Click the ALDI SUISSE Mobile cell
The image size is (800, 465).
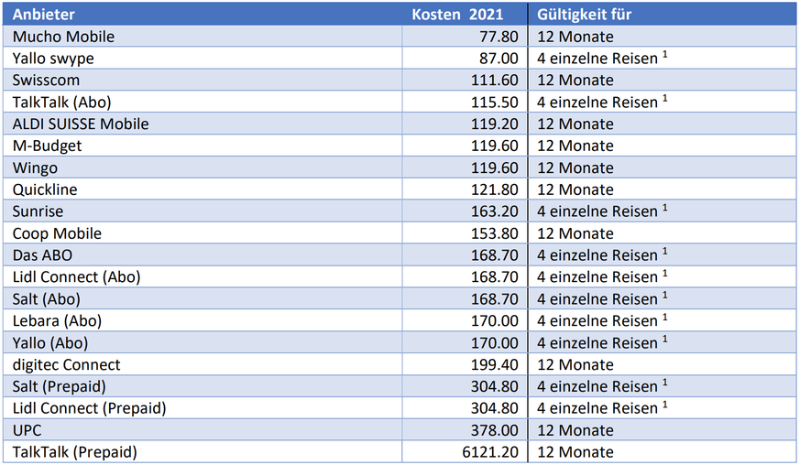[x=81, y=124]
